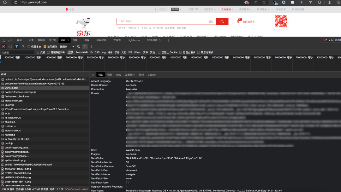Toggle device emulation icon
Viewport: 341px width, 192px height.
[x=10, y=40]
